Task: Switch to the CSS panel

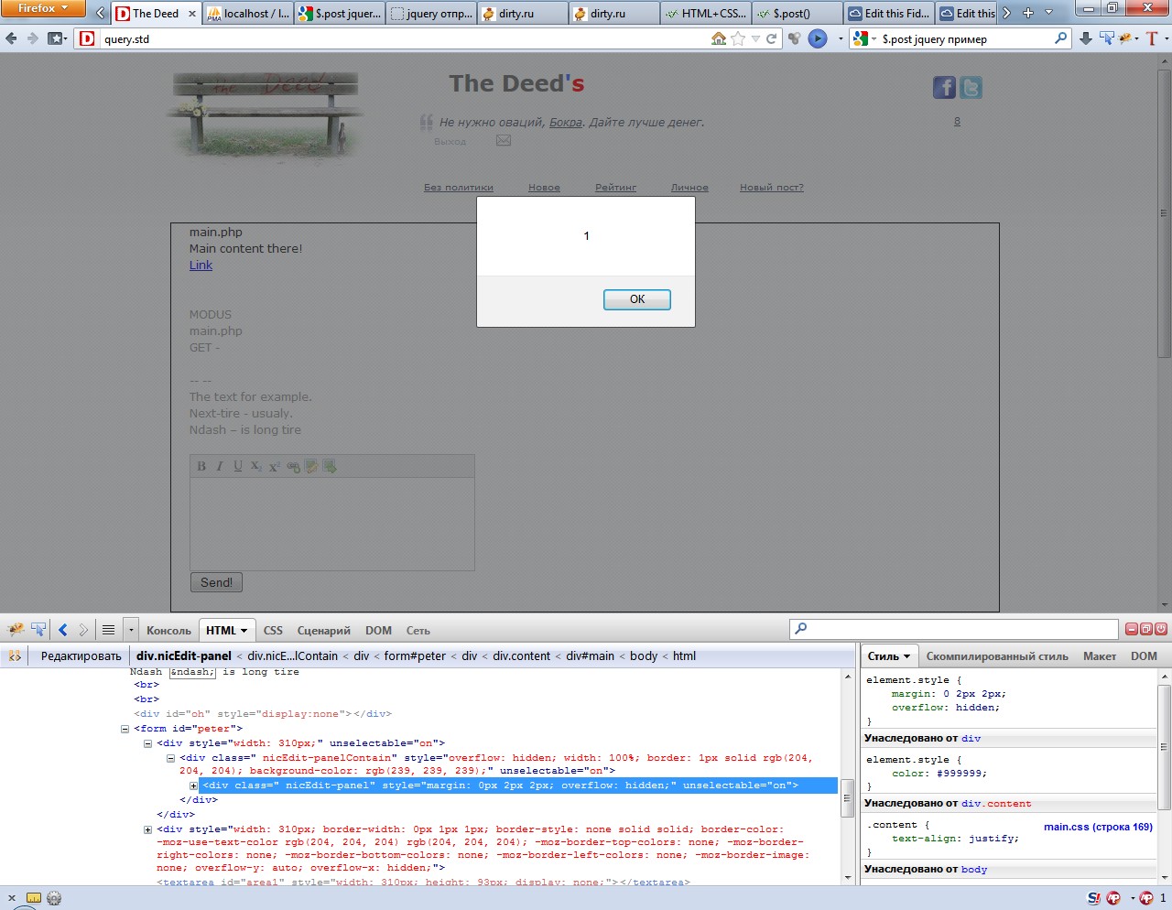Action: 273,630
